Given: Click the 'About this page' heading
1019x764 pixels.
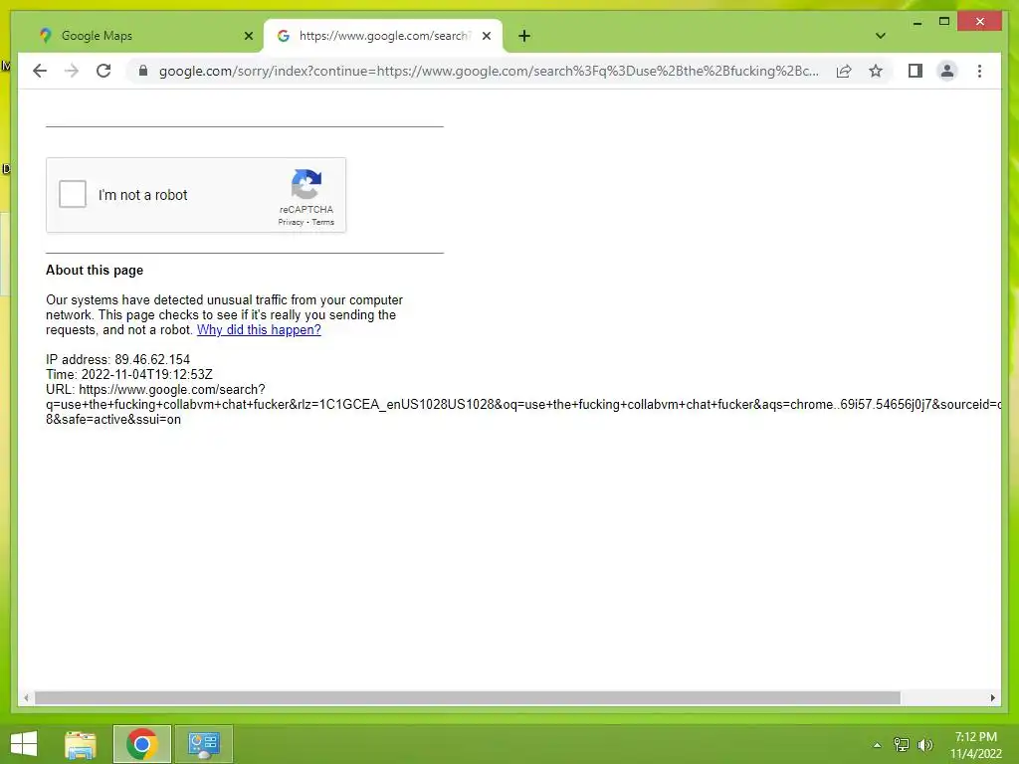Looking at the screenshot, I should tap(95, 271).
